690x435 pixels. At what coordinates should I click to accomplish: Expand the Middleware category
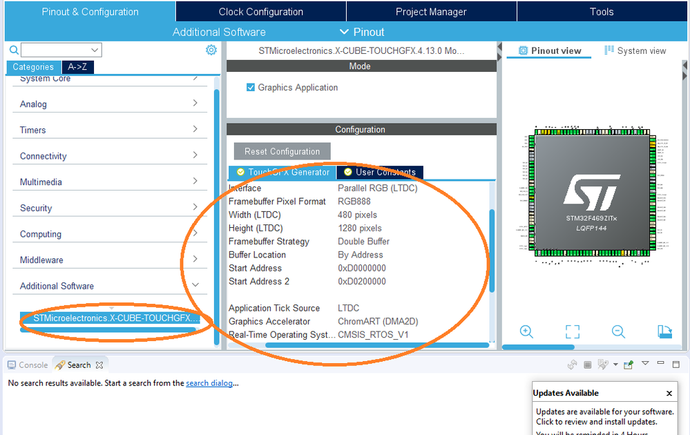pos(110,260)
